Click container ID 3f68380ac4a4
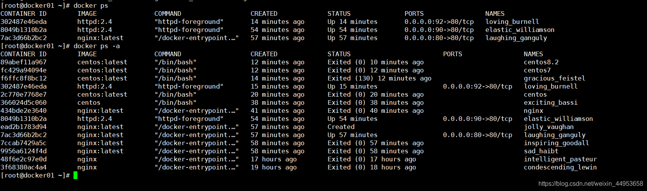 tap(23, 167)
